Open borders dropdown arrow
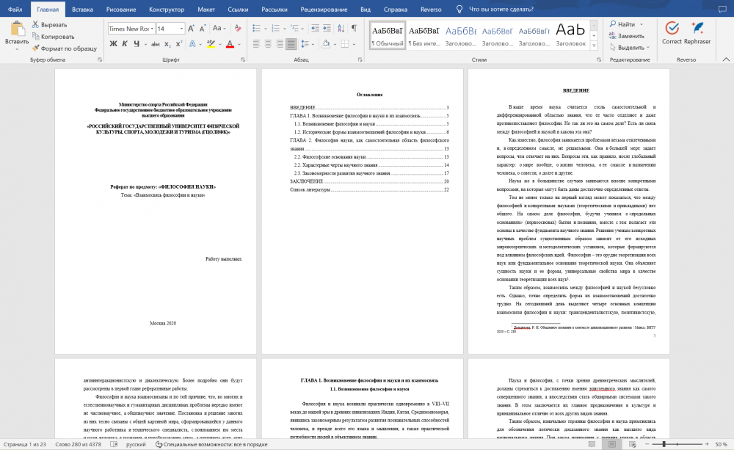The height and width of the screenshot is (450, 734). click(x=354, y=45)
